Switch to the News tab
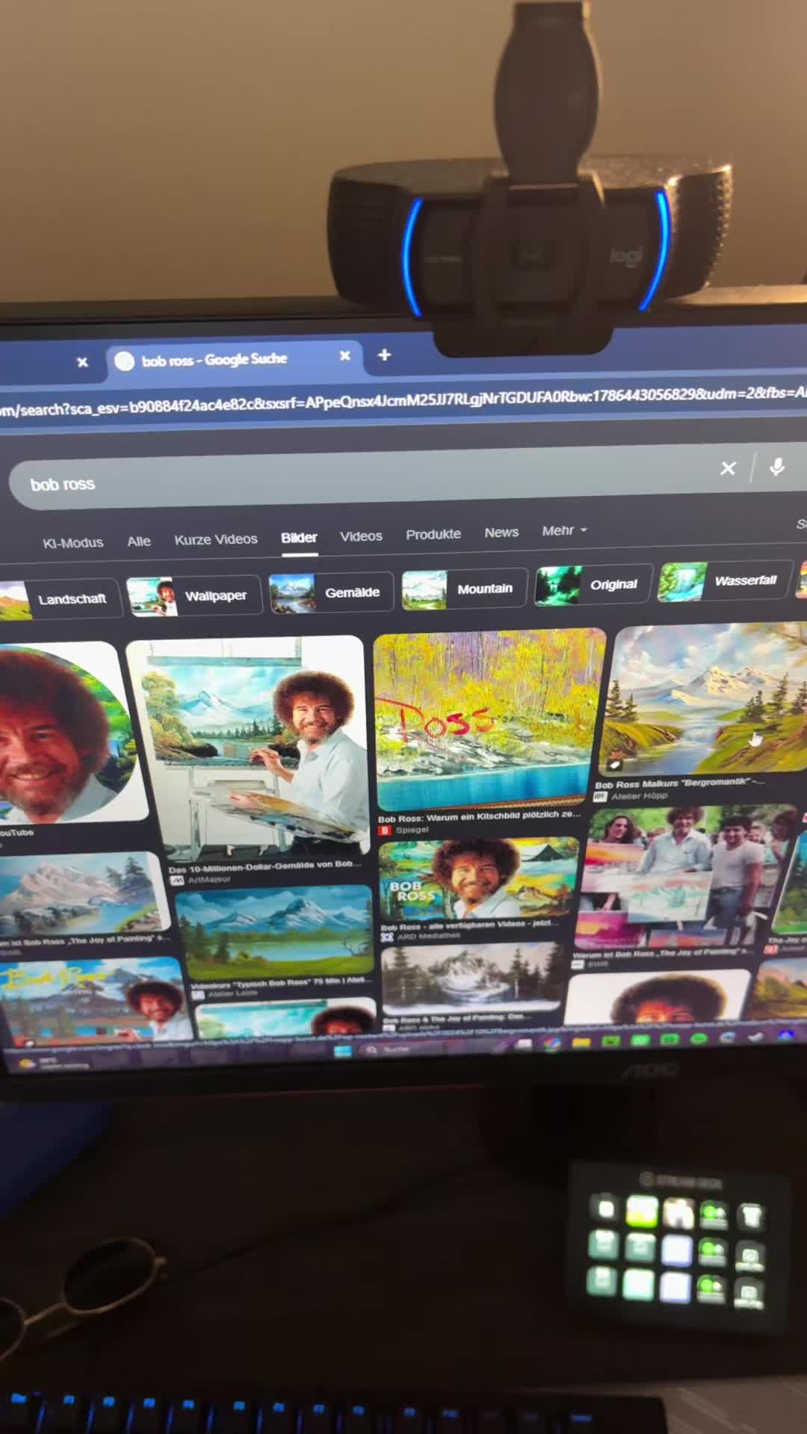807x1434 pixels. tap(501, 533)
